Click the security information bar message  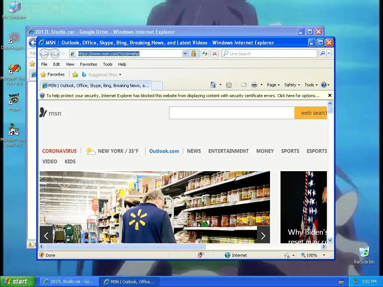(x=183, y=96)
